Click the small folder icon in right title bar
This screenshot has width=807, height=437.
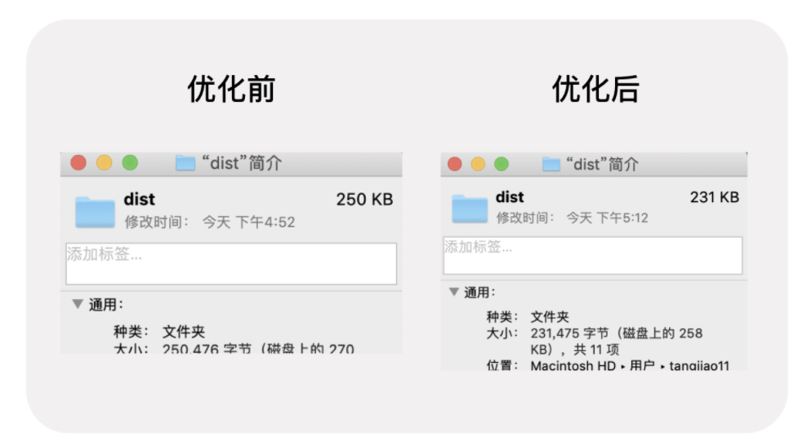[x=551, y=165]
